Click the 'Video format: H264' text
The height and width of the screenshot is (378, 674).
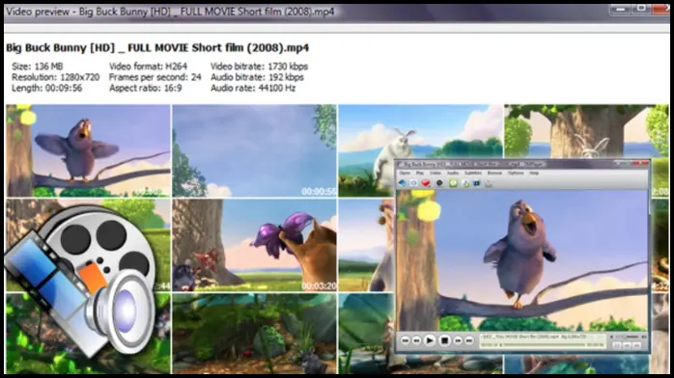coord(148,67)
